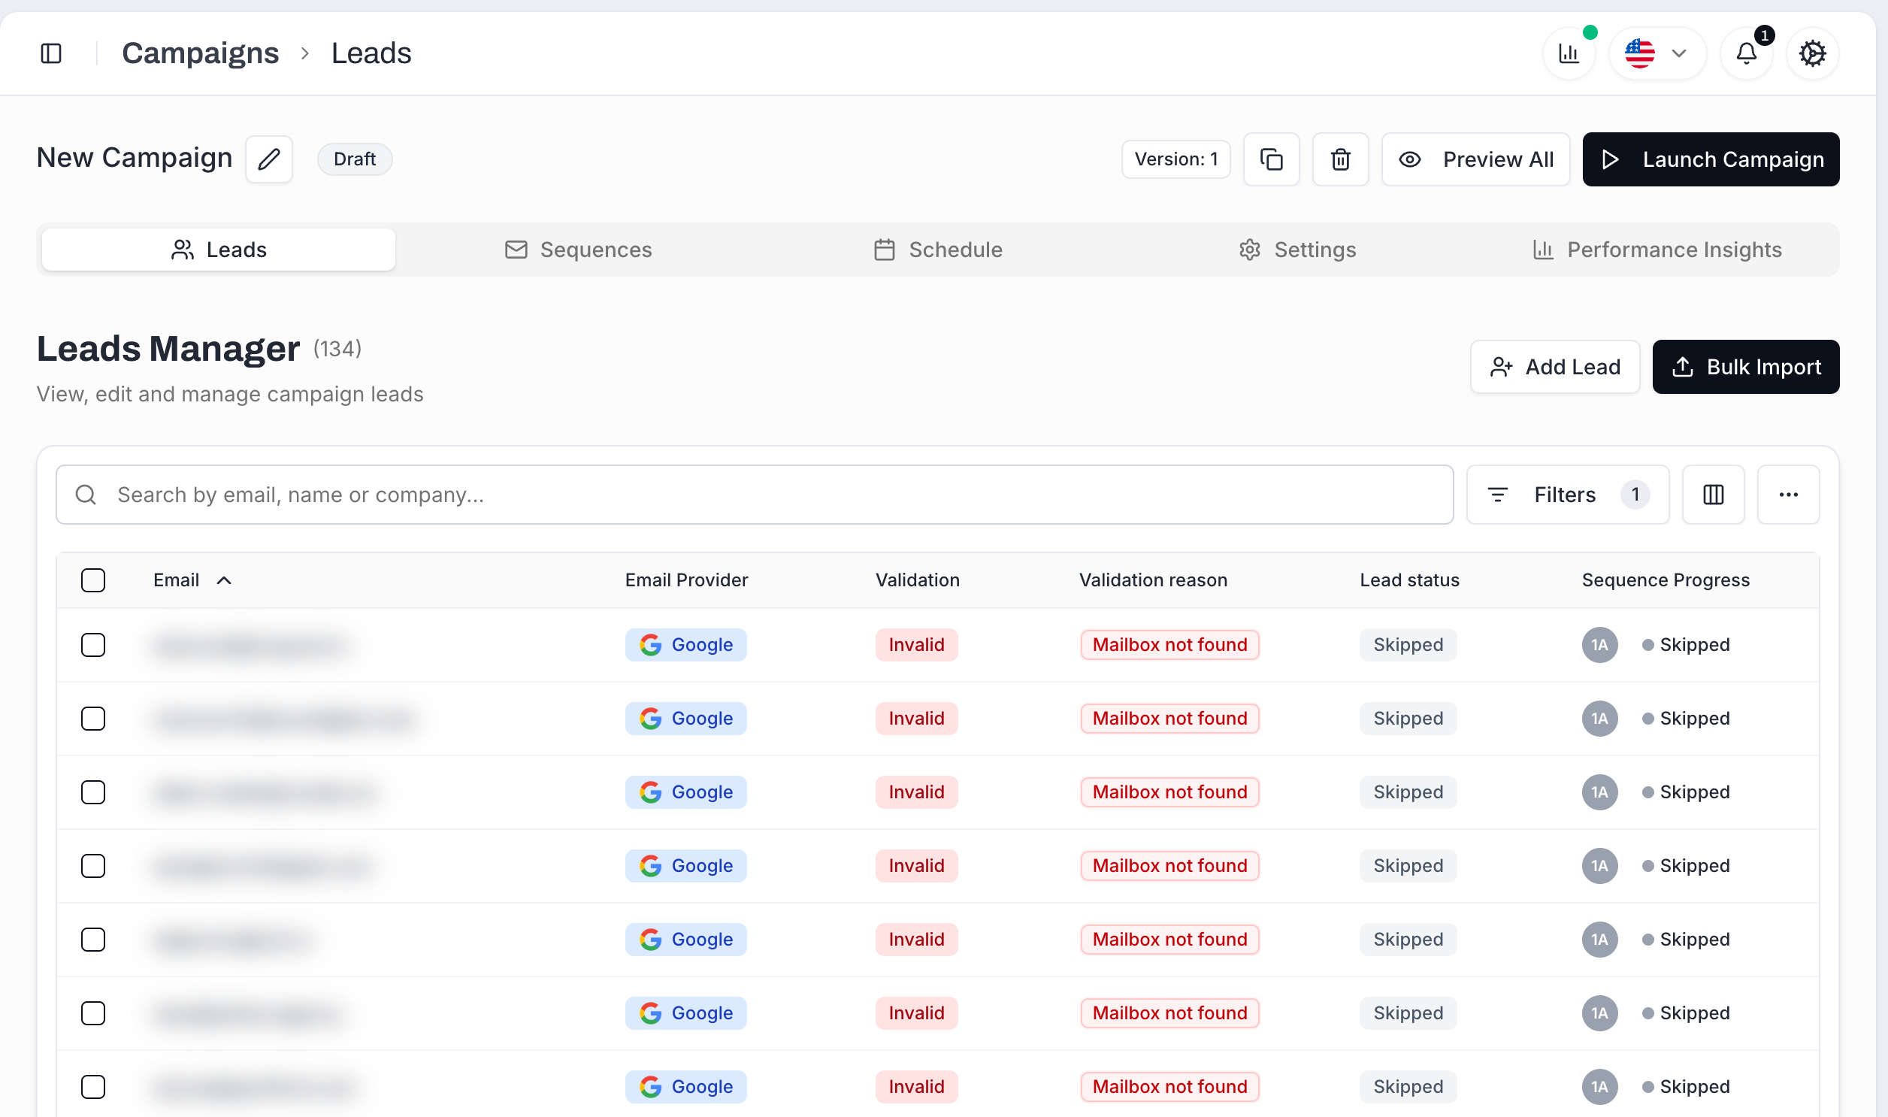Check the fifth lead row checkbox

point(93,940)
